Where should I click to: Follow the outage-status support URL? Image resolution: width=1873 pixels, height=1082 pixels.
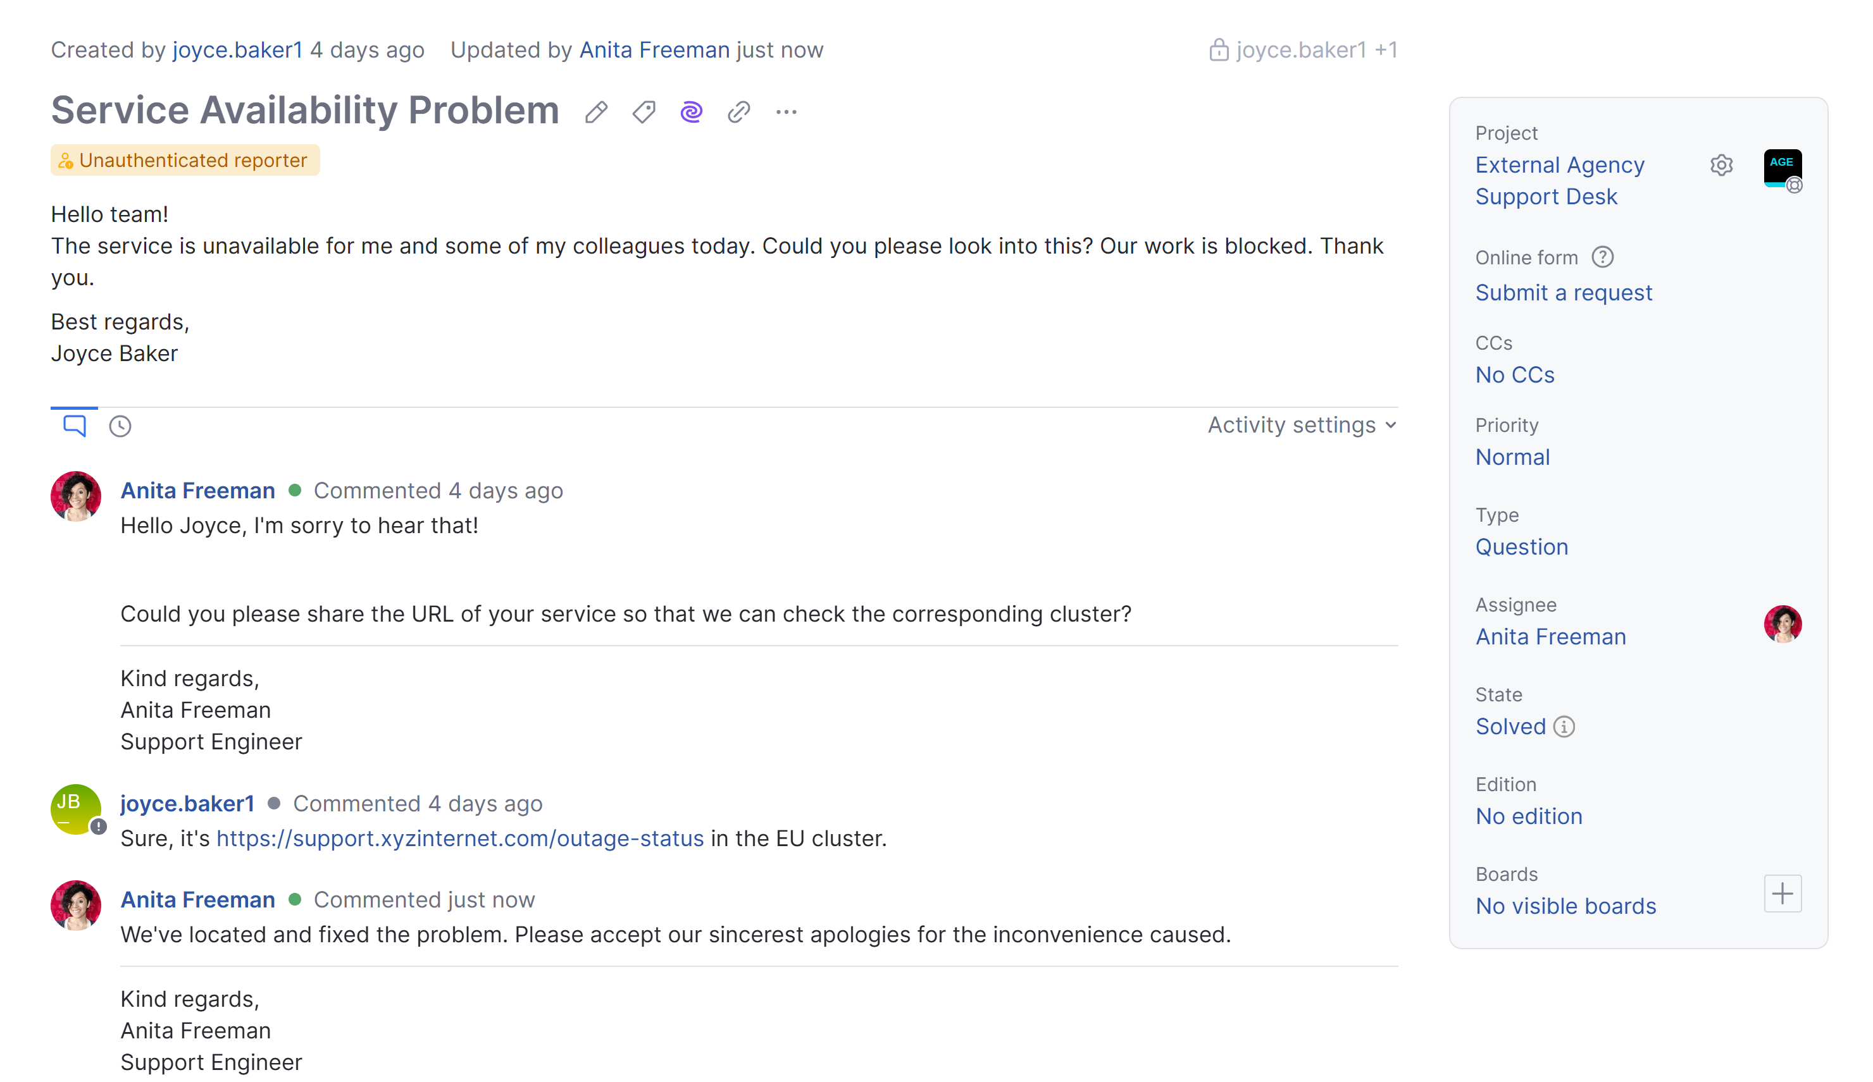point(459,839)
